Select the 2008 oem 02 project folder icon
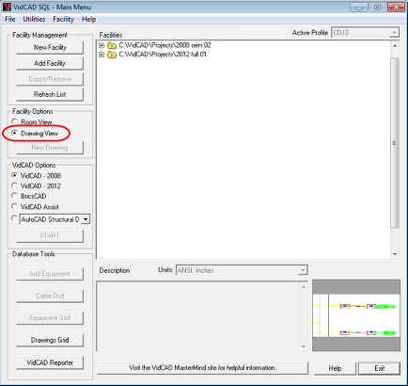Viewport: 408px width, 386px height. pos(112,45)
